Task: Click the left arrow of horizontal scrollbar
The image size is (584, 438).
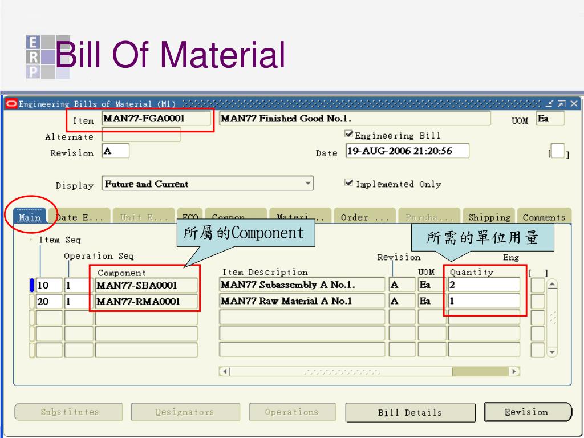Action: 225,371
